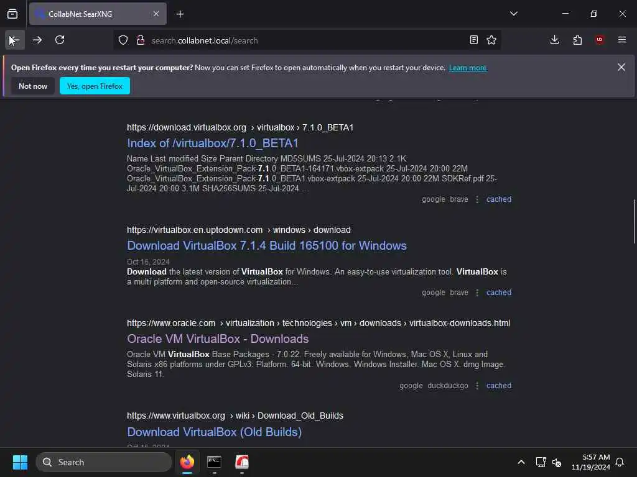Open the network display tray icon

pos(541,462)
